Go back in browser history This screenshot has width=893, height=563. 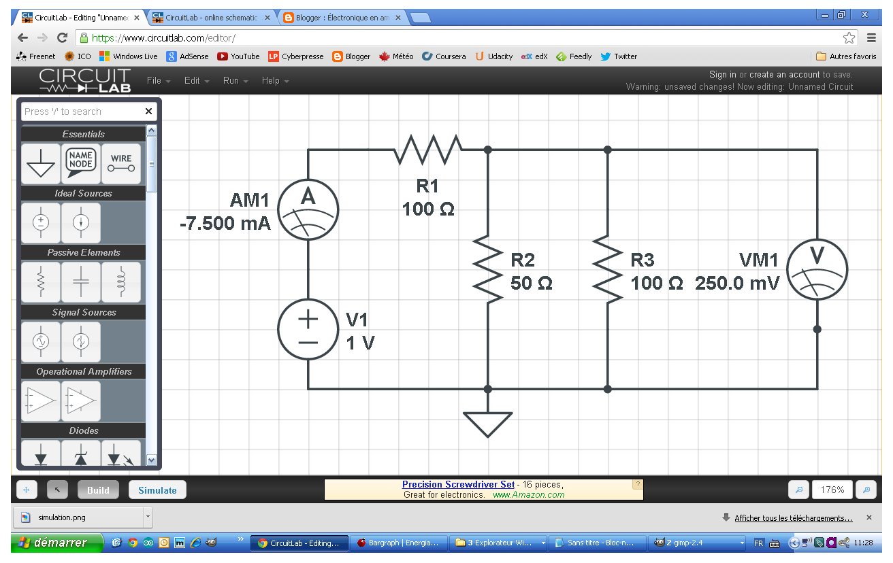point(22,38)
